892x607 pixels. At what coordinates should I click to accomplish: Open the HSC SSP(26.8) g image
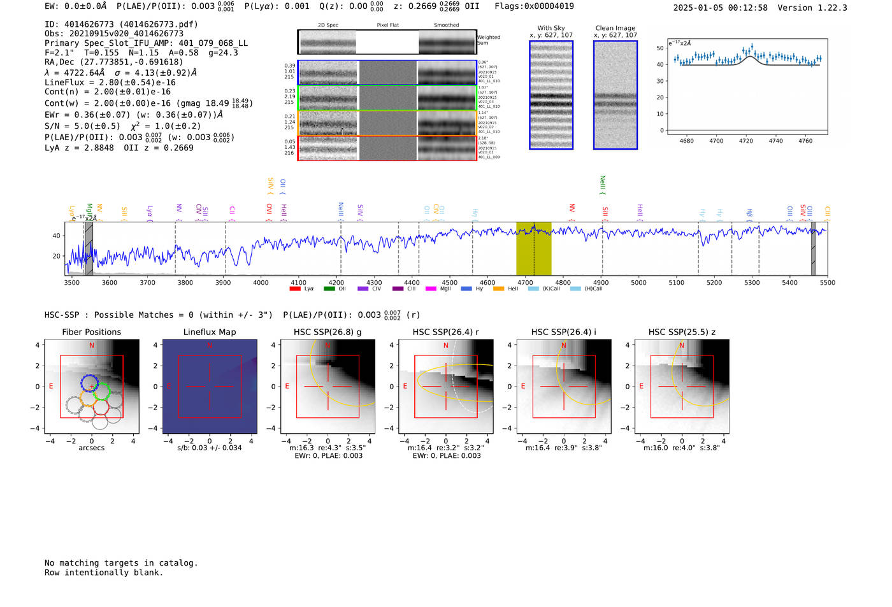(x=327, y=387)
